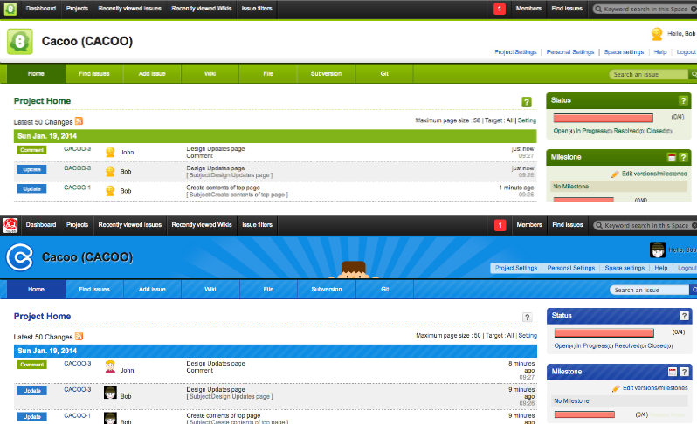
Task: Select Add issue tab in green navbar
Action: (152, 73)
